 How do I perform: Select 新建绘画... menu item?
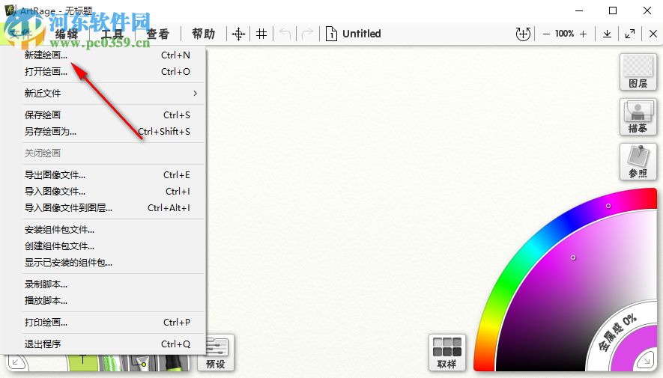point(103,55)
